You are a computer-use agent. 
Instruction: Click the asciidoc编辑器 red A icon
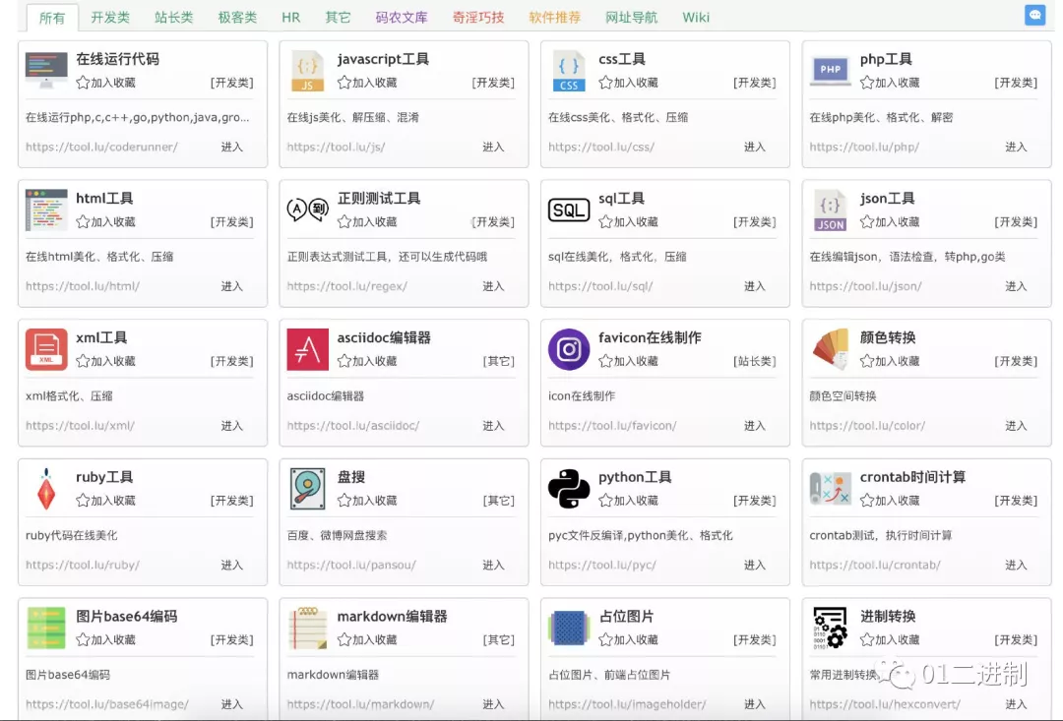click(x=308, y=349)
